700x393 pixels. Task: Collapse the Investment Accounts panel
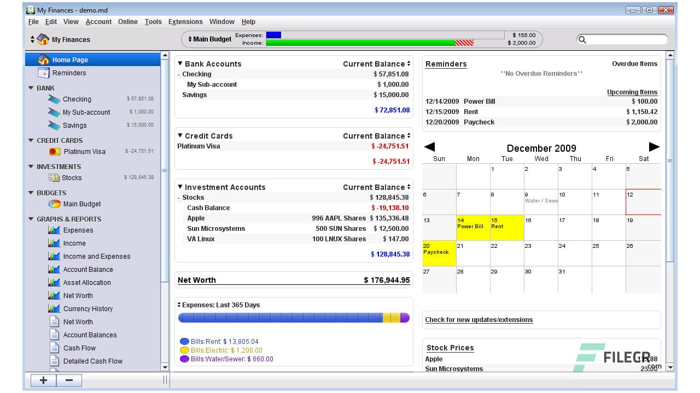point(180,187)
